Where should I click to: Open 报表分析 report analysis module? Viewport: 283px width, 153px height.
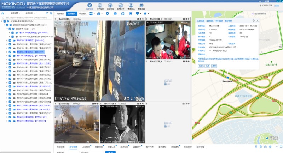(x=121, y=6)
